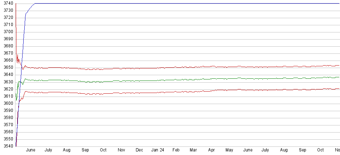Click the flat top line at 3740
The image size is (340, 155).
[x=179, y=4]
